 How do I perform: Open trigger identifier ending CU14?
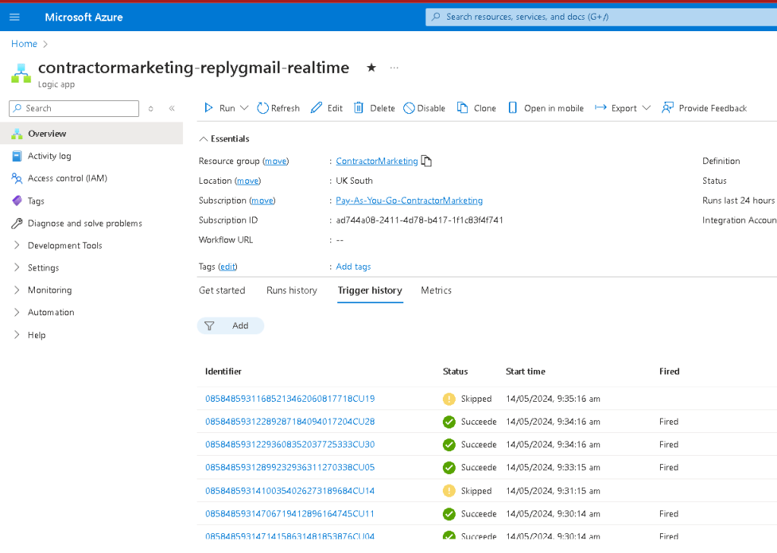[290, 491]
